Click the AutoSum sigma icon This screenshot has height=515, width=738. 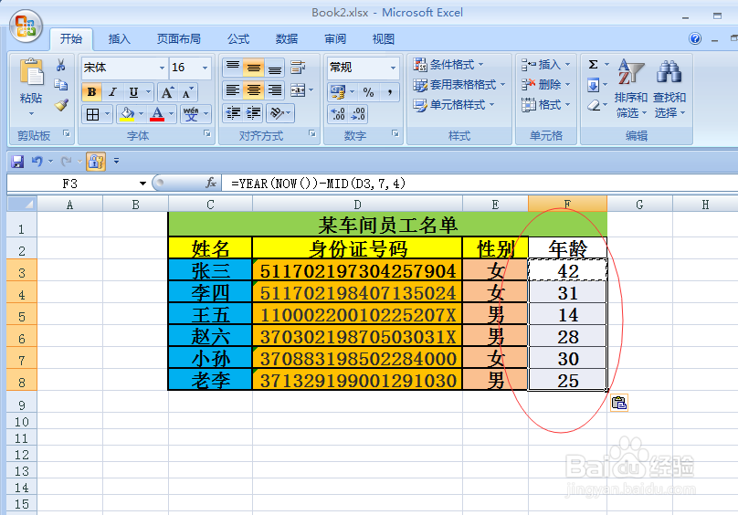tap(593, 64)
